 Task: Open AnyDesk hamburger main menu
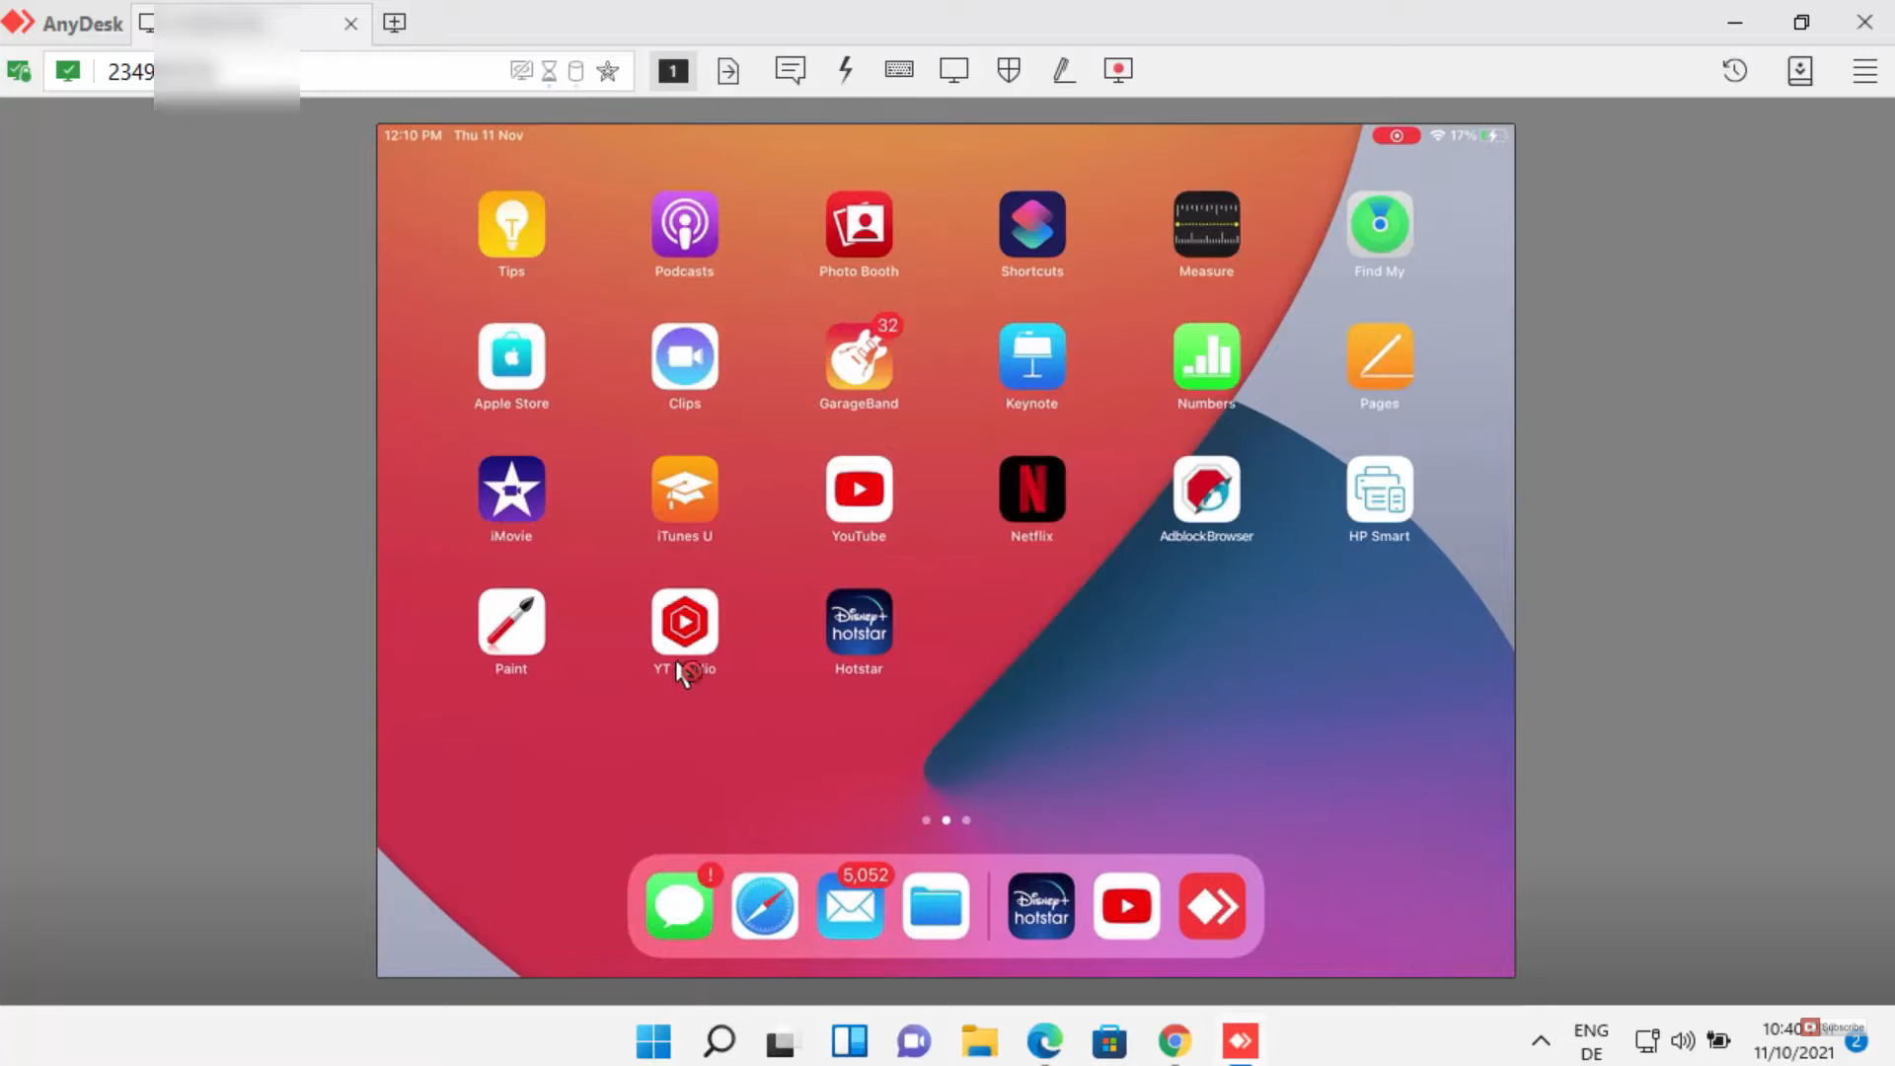[1864, 70]
